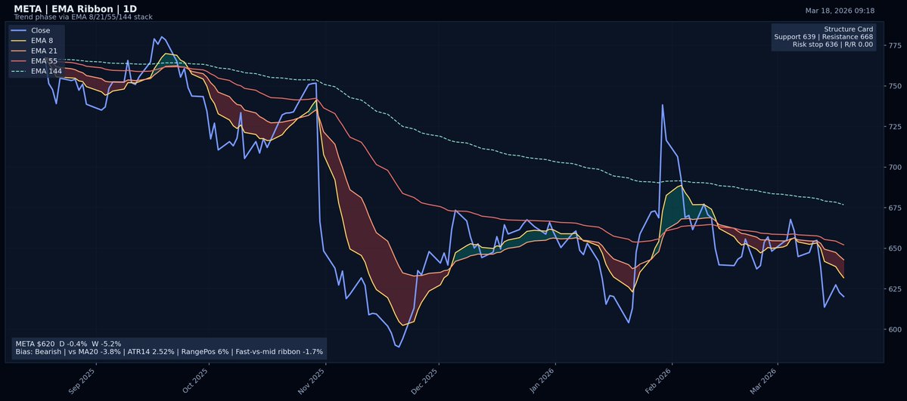Click the 'META $620 D -0.4% W -5.2%' line
This screenshot has width=907, height=401.
coord(68,344)
